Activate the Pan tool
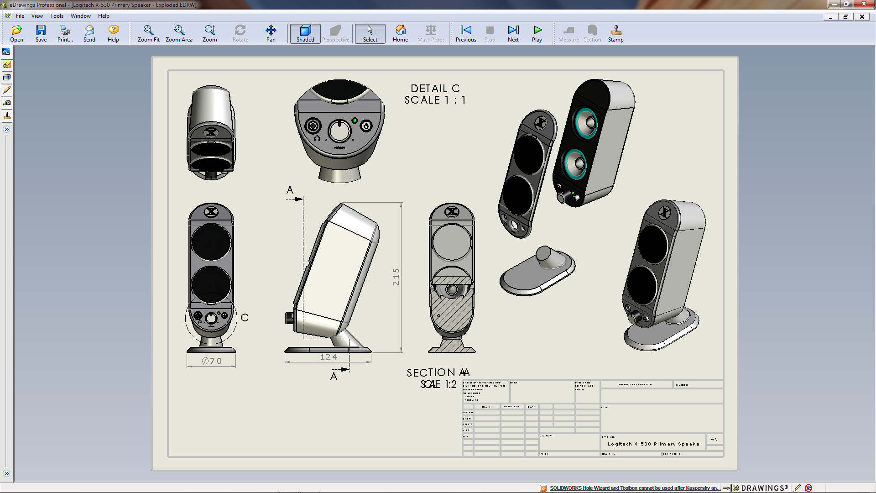Image resolution: width=876 pixels, height=493 pixels. [x=271, y=33]
